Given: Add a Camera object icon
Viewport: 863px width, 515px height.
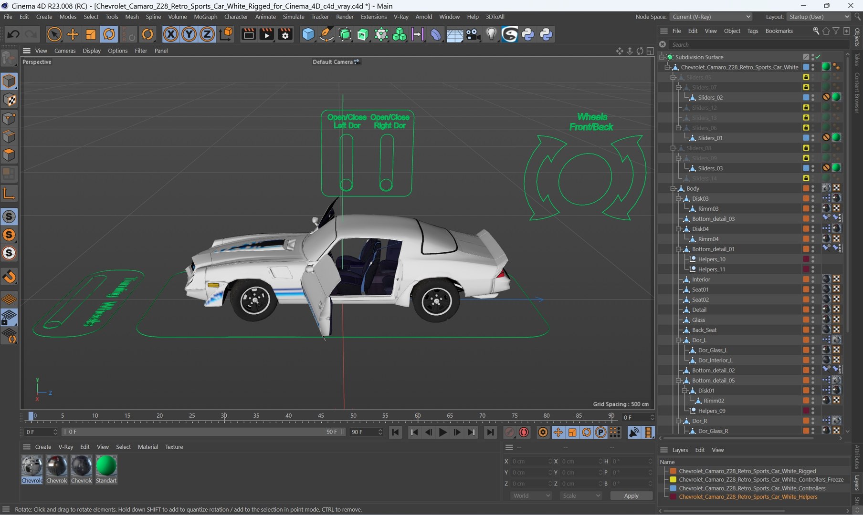Looking at the screenshot, I should point(473,34).
